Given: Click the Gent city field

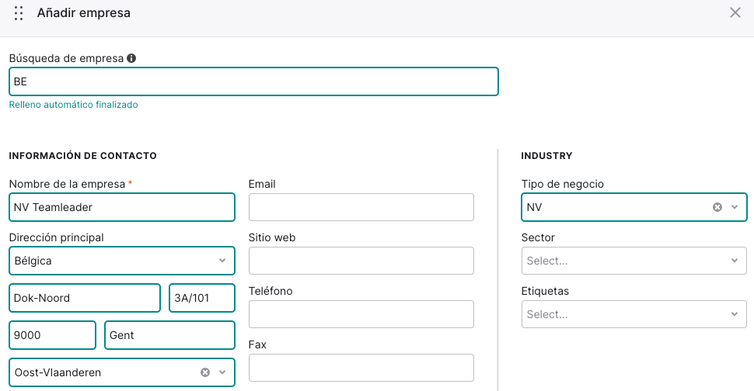Looking at the screenshot, I should (169, 335).
